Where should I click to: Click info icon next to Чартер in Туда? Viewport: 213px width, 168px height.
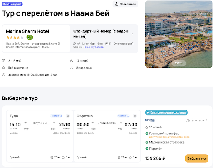(61, 116)
